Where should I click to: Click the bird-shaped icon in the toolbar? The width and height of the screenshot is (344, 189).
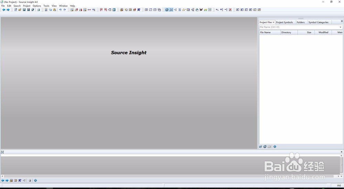(x=201, y=10)
